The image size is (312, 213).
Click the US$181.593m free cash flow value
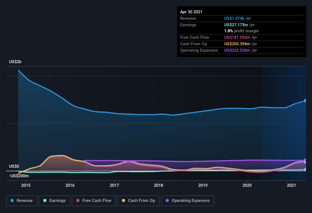pyautogui.click(x=237, y=37)
